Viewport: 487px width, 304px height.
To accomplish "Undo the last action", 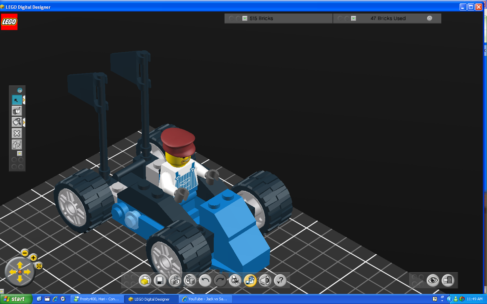I will [205, 280].
